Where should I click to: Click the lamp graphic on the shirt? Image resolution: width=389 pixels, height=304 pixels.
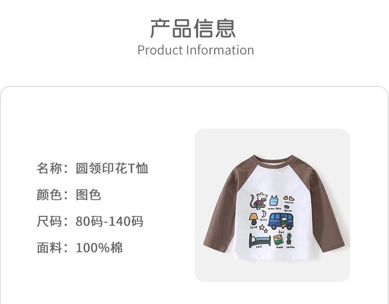254,219
